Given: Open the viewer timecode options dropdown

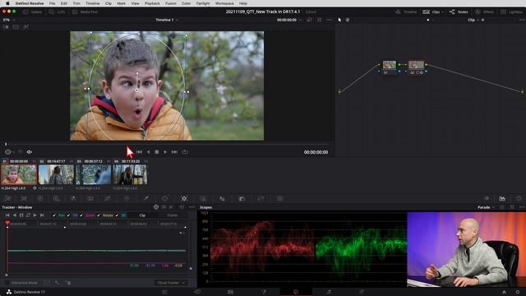Looking at the screenshot, I should point(300,20).
